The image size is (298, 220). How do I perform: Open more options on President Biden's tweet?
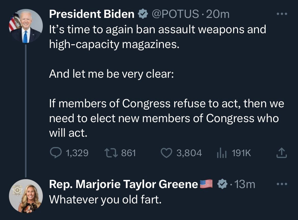click(x=282, y=14)
